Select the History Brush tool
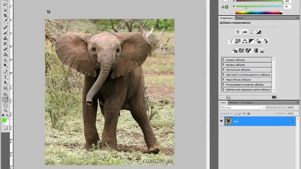The width and height of the screenshot is (301, 169). pos(5,44)
